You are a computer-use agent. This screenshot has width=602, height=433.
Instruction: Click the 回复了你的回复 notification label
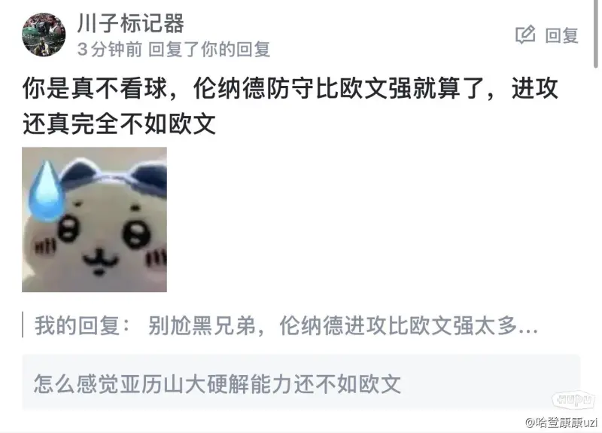click(x=209, y=49)
